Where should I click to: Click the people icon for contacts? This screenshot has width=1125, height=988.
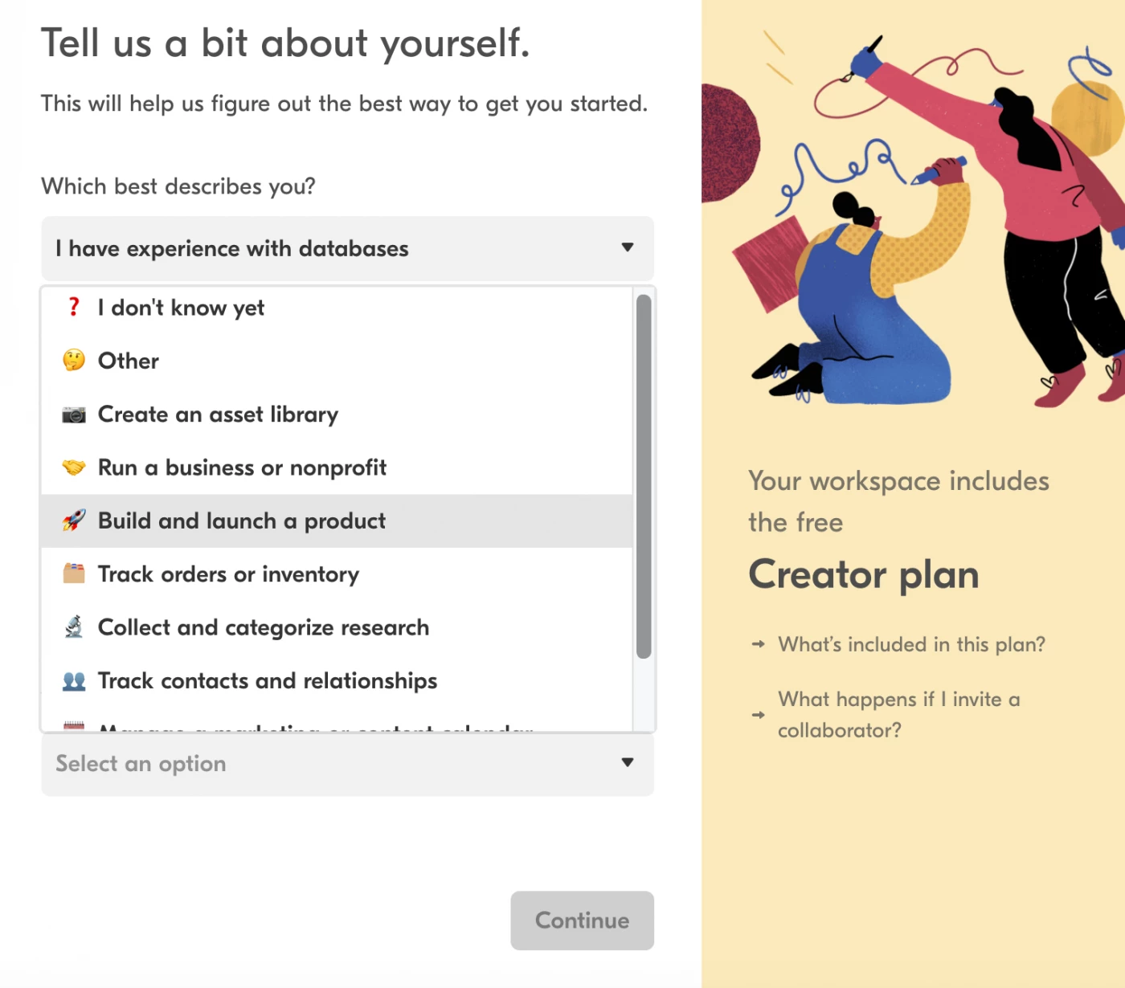pos(74,681)
